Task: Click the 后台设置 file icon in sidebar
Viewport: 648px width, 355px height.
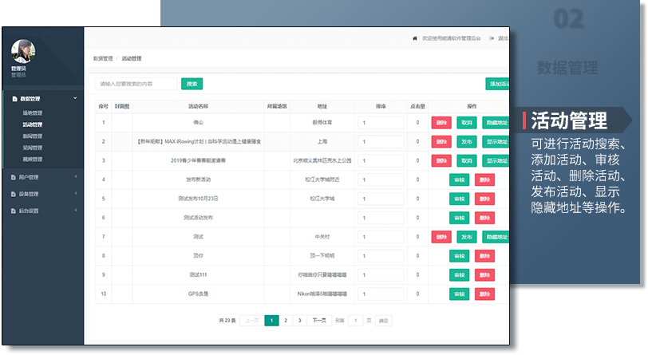Action: point(13,211)
